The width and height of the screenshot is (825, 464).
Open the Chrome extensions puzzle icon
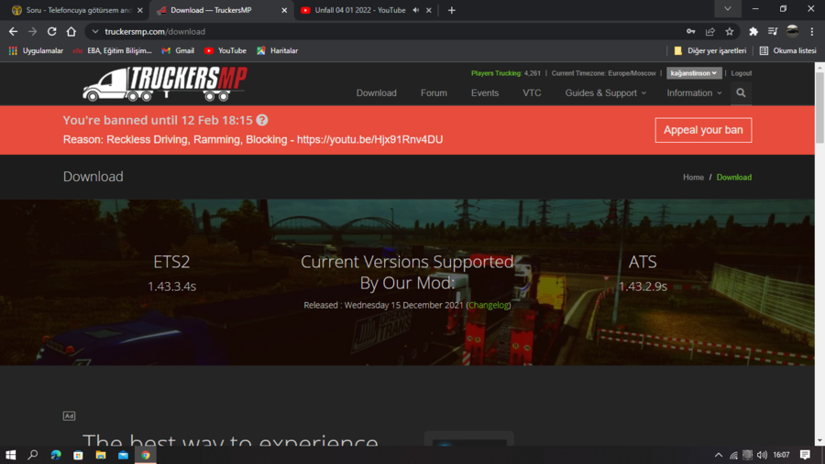[753, 31]
